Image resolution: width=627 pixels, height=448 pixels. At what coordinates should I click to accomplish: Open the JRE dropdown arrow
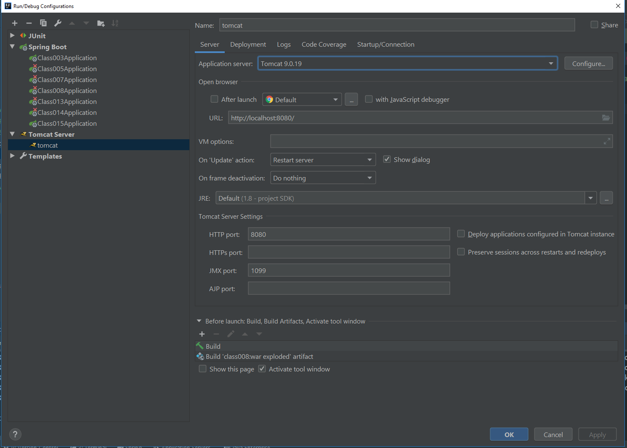pyautogui.click(x=590, y=198)
